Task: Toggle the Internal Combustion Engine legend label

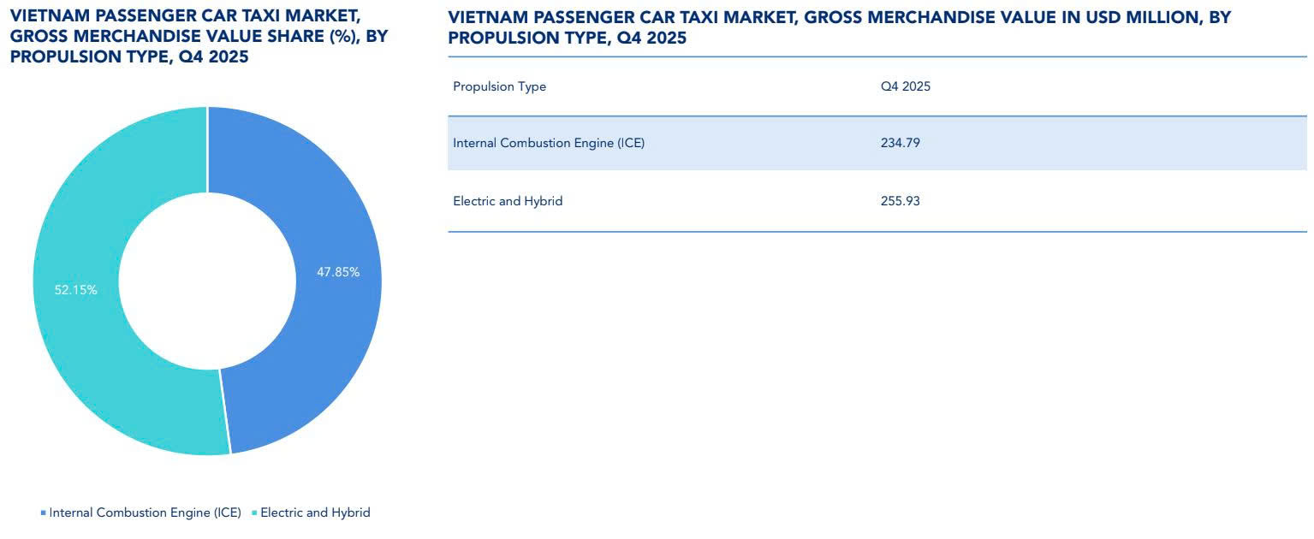Action: (x=145, y=512)
